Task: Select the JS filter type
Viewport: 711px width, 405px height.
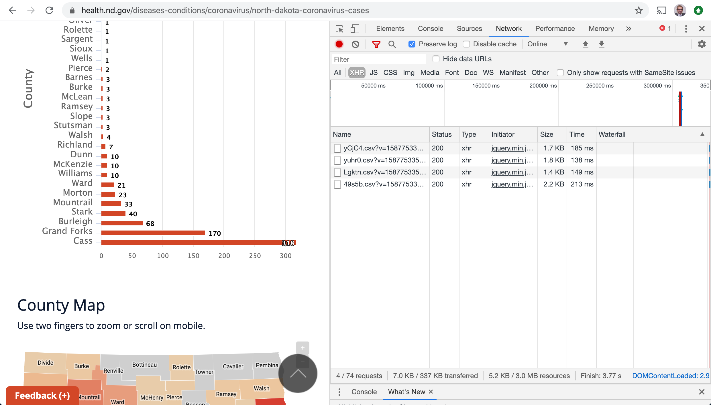Action: point(373,73)
